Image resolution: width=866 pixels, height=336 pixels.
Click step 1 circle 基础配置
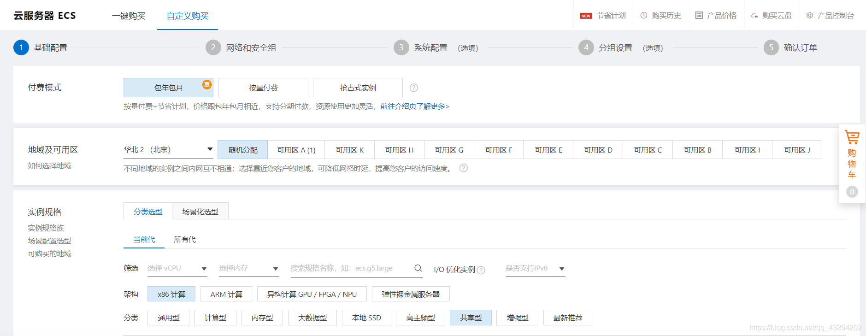pos(21,47)
